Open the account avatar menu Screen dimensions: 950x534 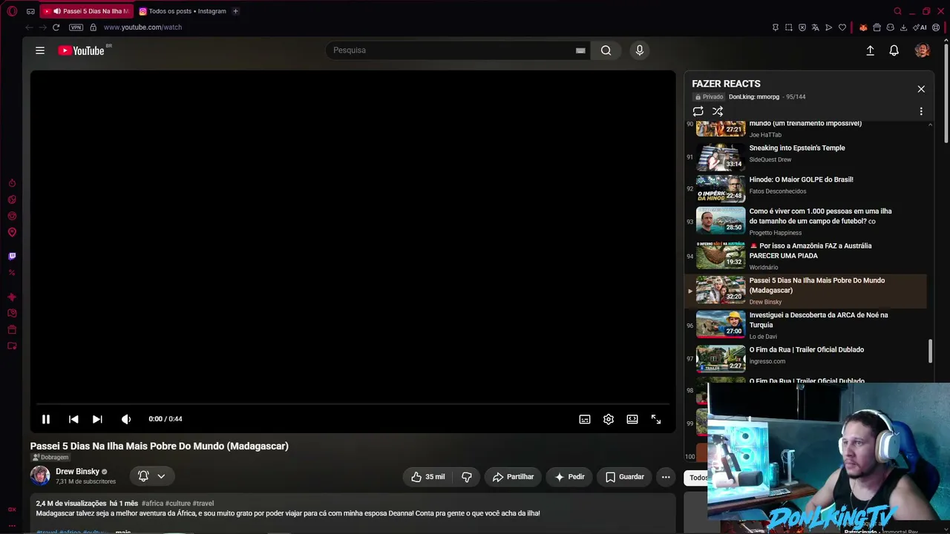[x=923, y=50]
